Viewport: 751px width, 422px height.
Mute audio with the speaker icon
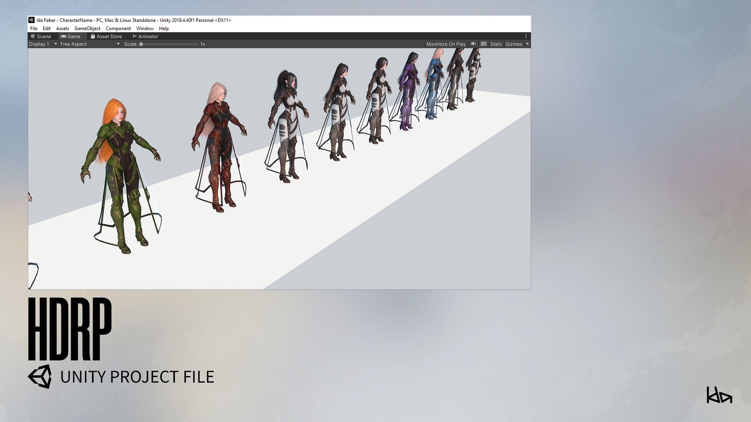click(473, 44)
